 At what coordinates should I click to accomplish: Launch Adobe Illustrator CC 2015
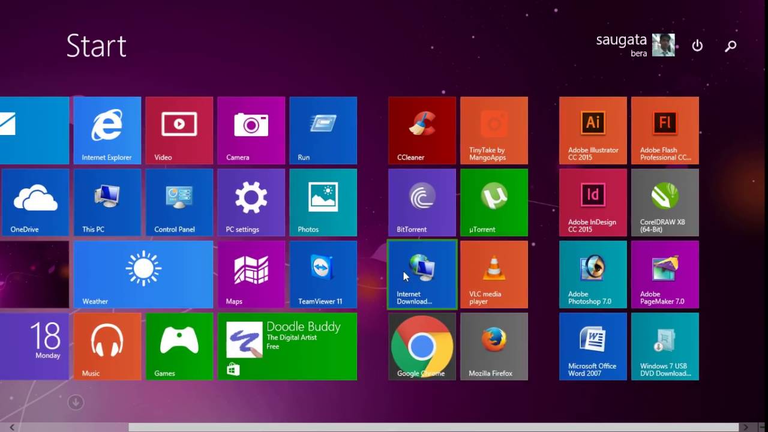(593, 130)
